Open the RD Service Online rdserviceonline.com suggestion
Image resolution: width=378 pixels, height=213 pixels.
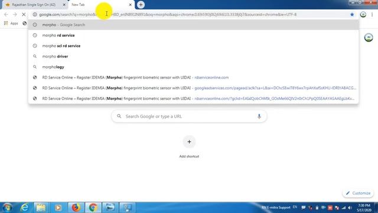pyautogui.click(x=193, y=78)
